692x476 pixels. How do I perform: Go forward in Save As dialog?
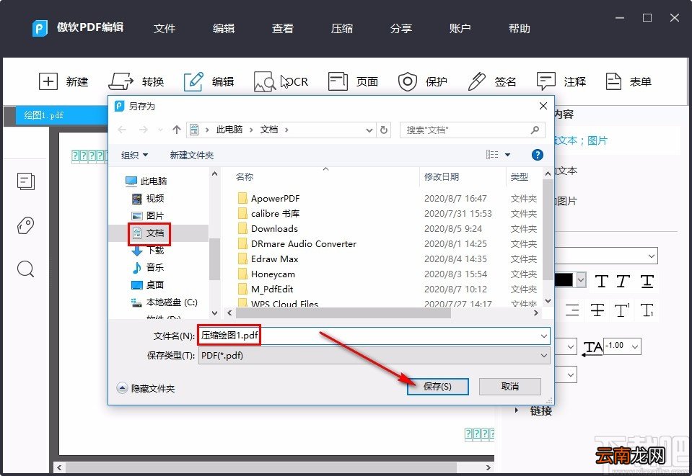[144, 130]
